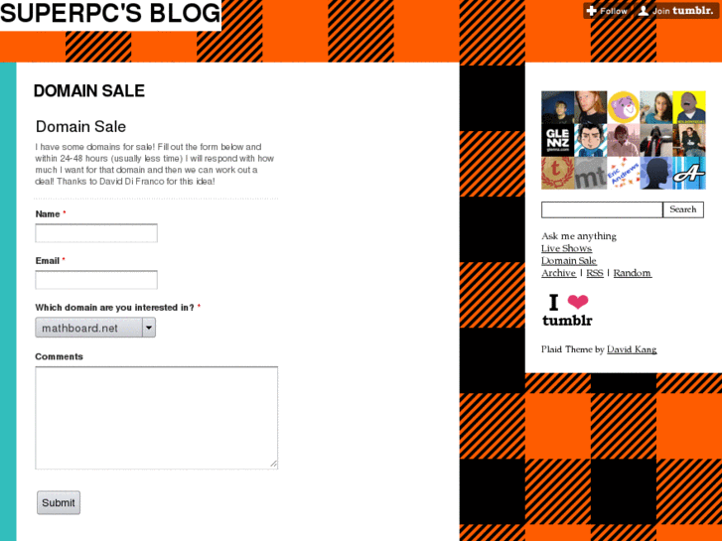Open the GLENNZ avatar thumbnail
The height and width of the screenshot is (541, 722).
point(557,140)
